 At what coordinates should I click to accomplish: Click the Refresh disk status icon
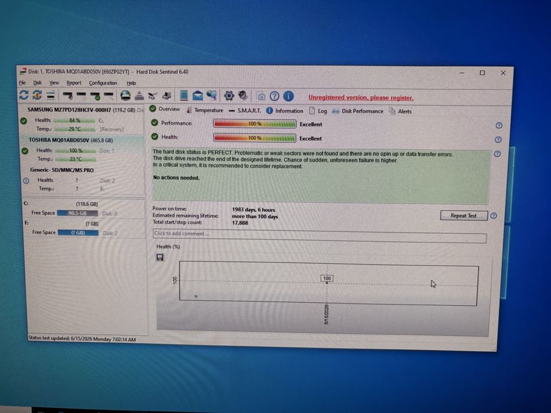pyautogui.click(x=24, y=95)
